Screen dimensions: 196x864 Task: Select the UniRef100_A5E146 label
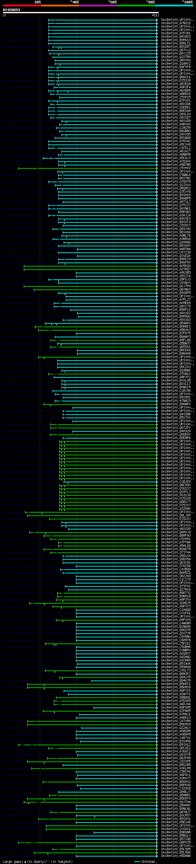176,822
